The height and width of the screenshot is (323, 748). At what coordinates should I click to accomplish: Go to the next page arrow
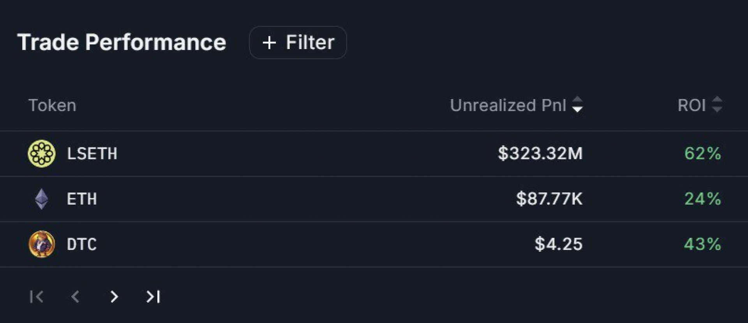click(114, 297)
